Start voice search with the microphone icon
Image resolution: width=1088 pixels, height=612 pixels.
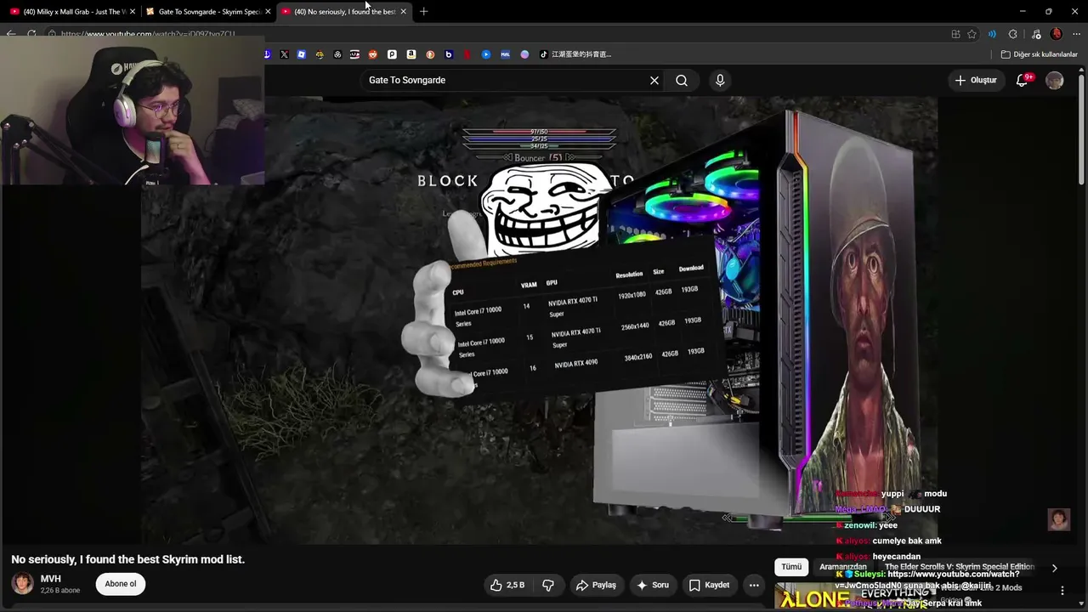pyautogui.click(x=720, y=80)
